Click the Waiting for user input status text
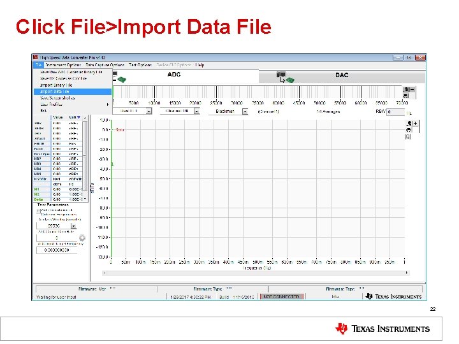The image size is (459, 344). tap(56, 297)
